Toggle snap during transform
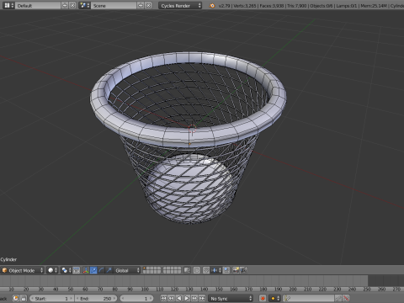 (206, 270)
